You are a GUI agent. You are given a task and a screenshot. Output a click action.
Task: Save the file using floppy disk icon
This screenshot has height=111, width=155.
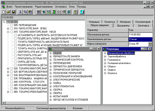pyautogui.click(x=13, y=12)
